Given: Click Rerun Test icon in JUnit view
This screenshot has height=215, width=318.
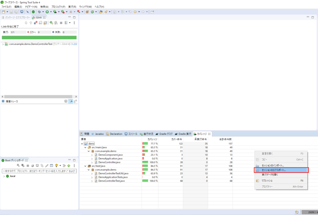Looking at the screenshot, I should pyautogui.click(x=51, y=23).
